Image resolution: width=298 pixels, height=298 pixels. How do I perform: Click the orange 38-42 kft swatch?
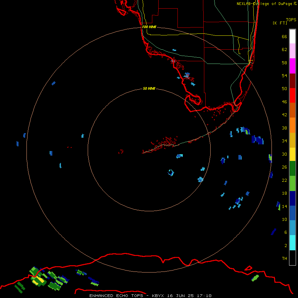coord(292,125)
